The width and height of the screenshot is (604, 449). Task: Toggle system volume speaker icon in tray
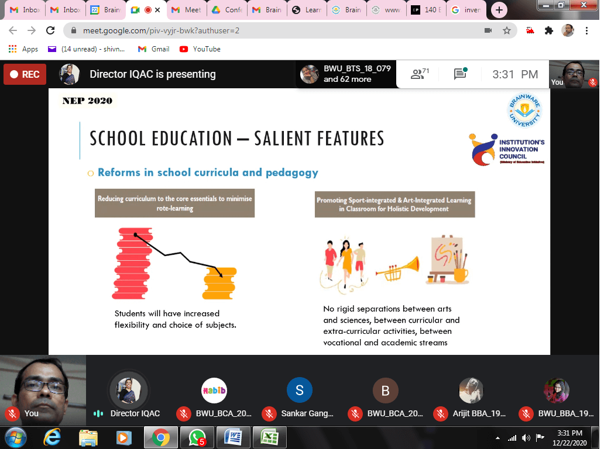[x=526, y=437]
